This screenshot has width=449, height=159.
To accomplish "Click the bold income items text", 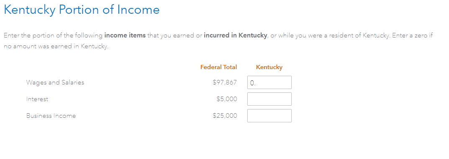I will [x=125, y=36].
